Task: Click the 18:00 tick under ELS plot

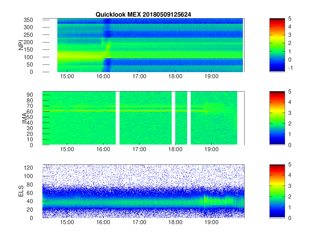Action: [x=175, y=222]
